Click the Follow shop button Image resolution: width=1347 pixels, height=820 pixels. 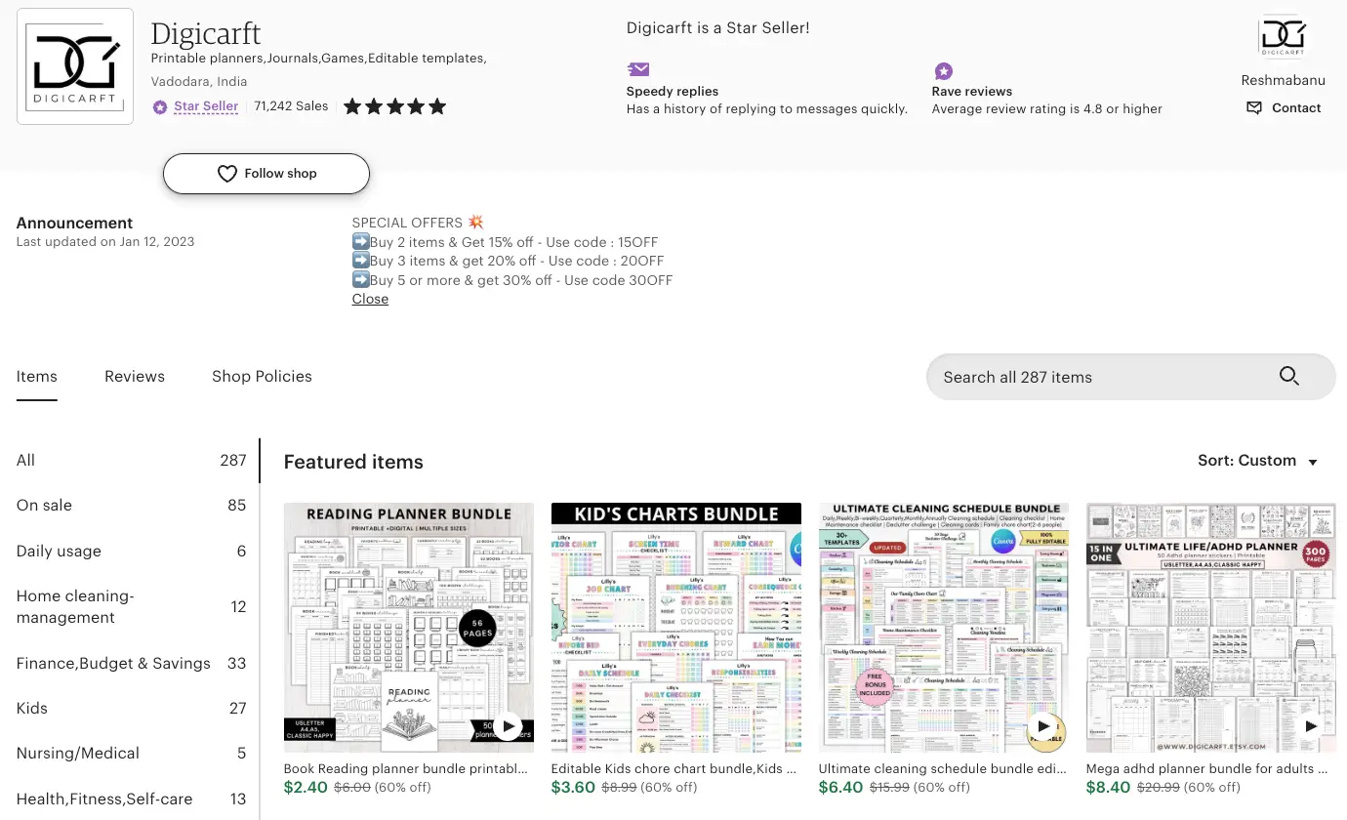click(266, 174)
